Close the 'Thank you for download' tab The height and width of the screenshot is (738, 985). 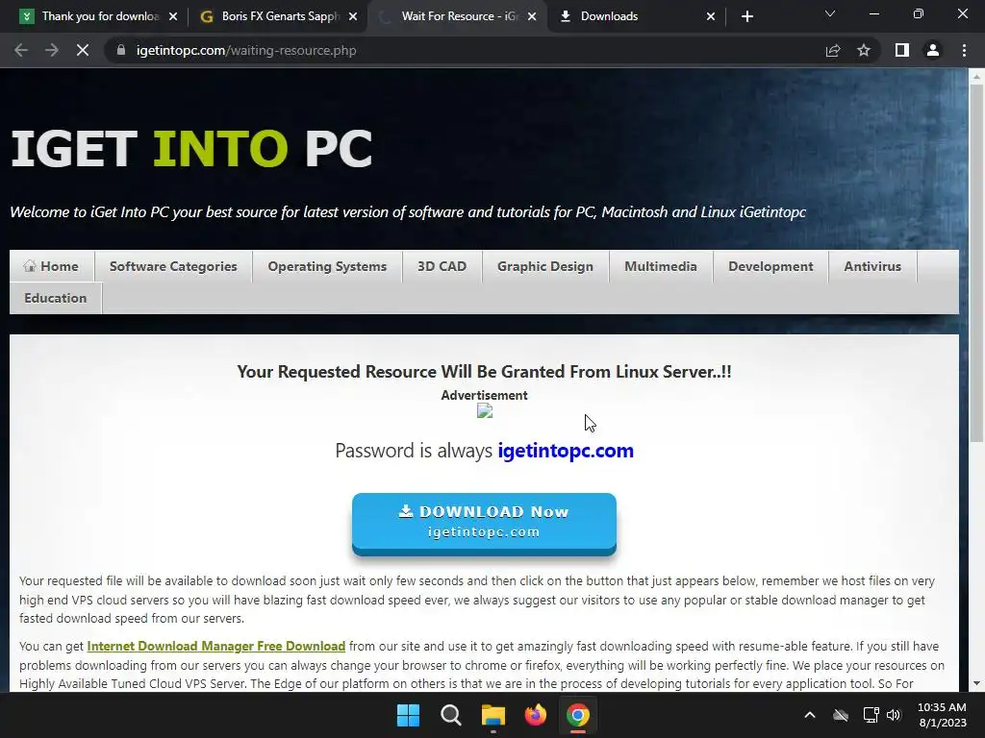(173, 16)
